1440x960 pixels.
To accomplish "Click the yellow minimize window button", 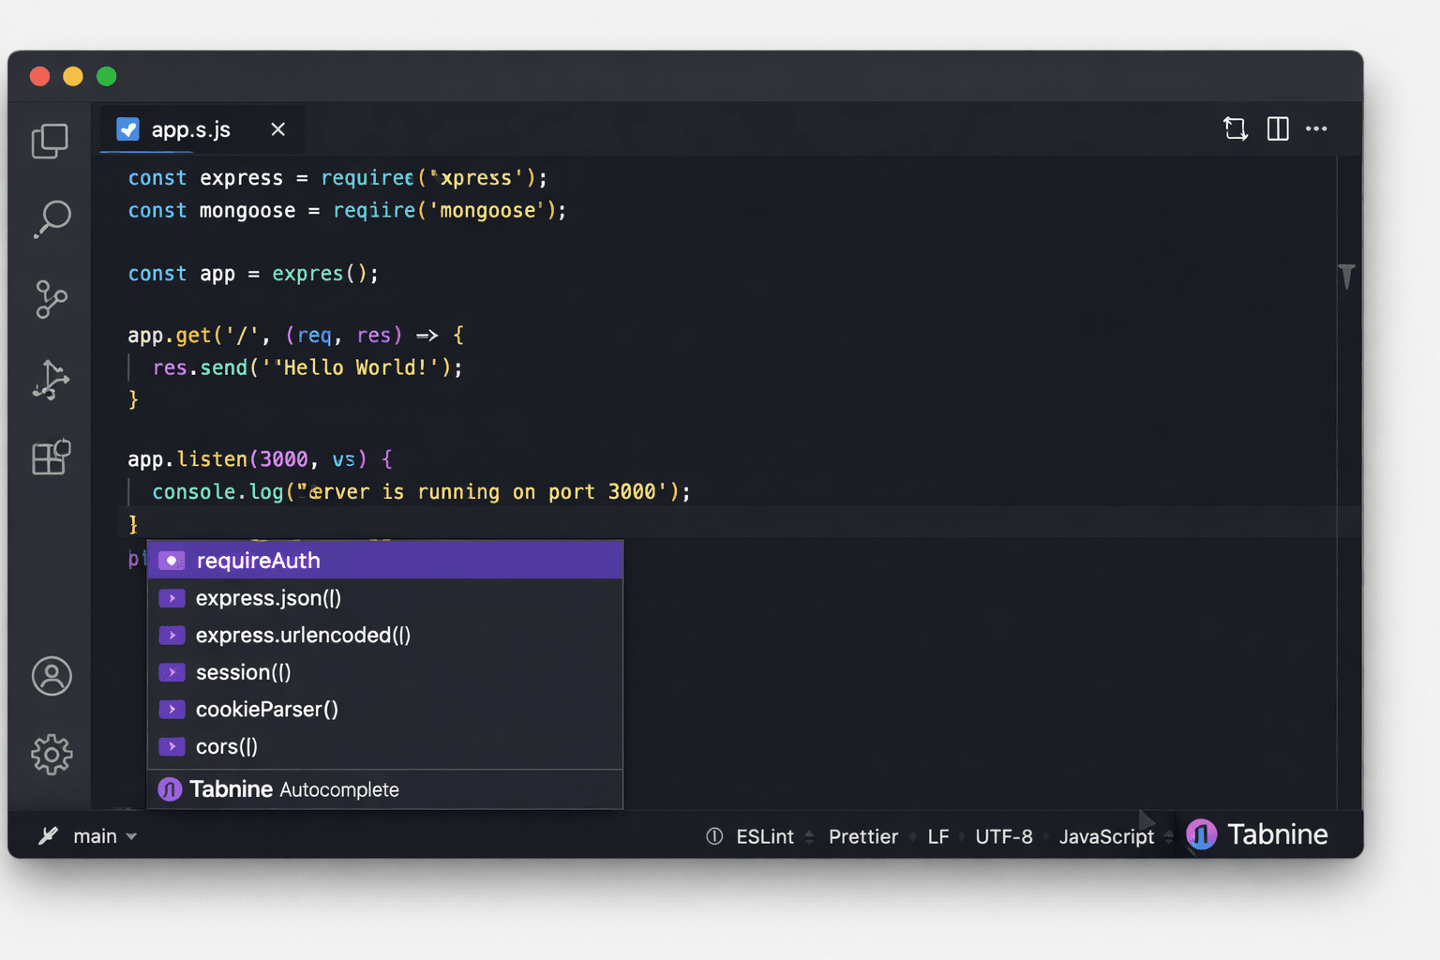I will click(x=73, y=76).
